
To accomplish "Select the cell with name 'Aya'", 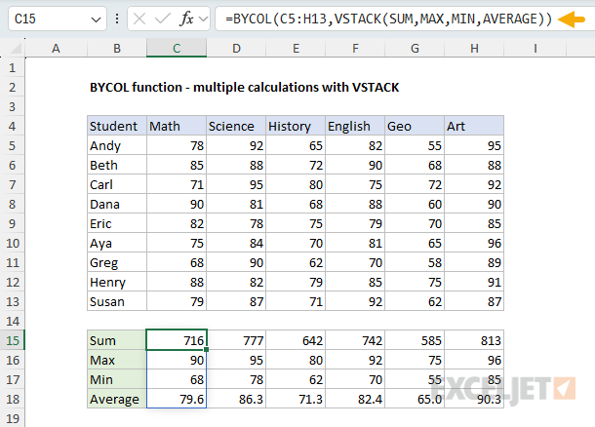I will tap(117, 243).
